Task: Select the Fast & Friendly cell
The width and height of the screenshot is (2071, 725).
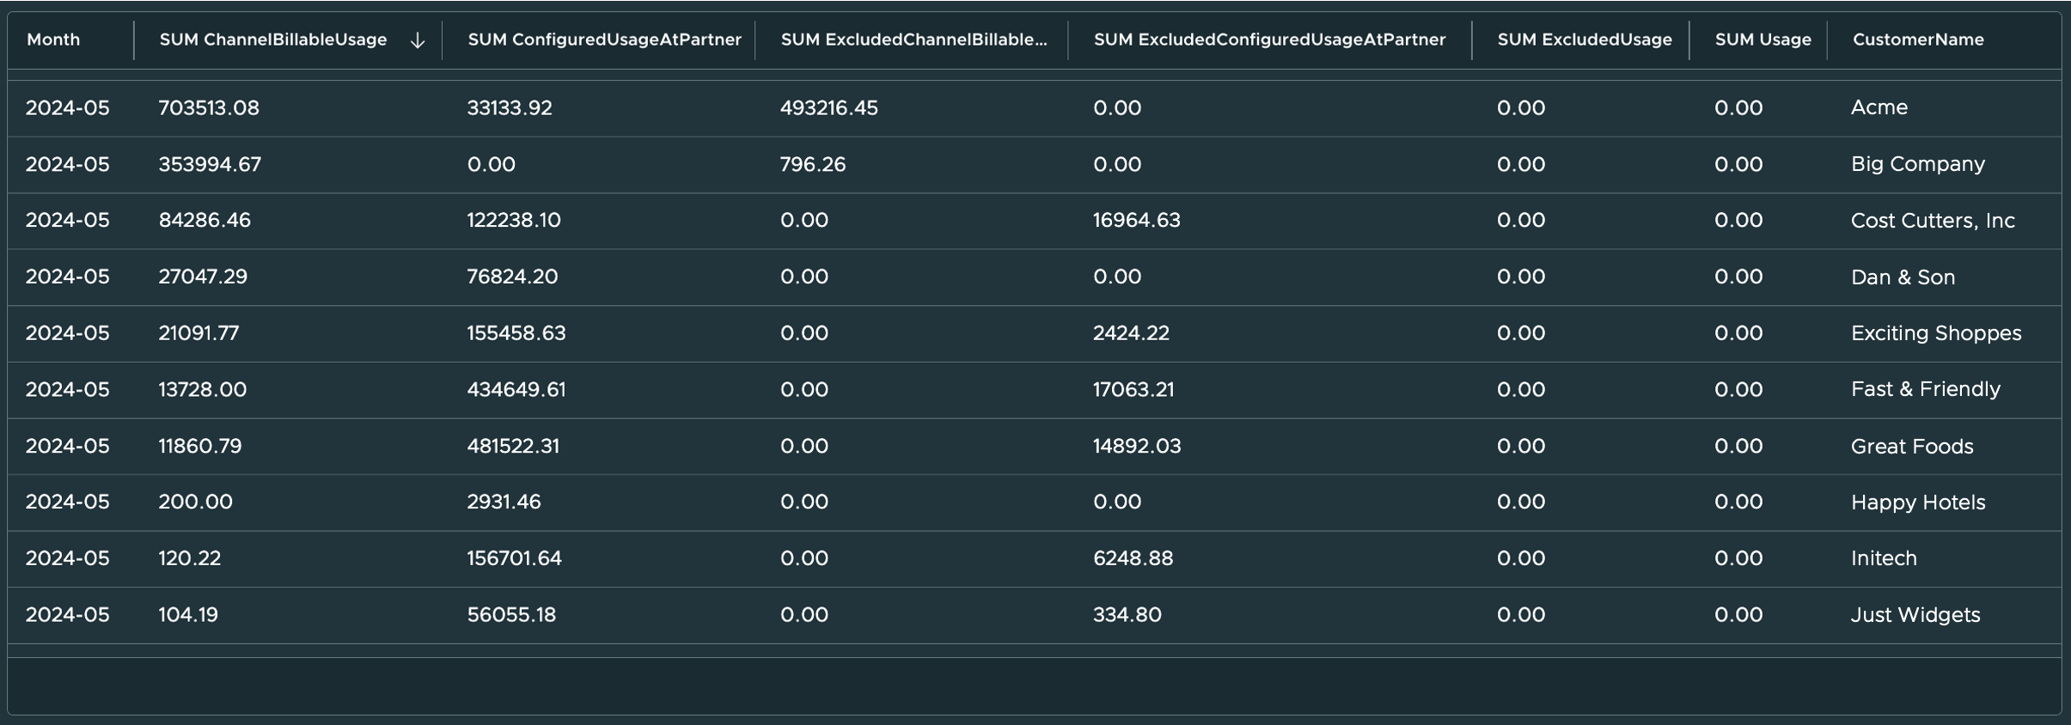Action: coord(1926,389)
